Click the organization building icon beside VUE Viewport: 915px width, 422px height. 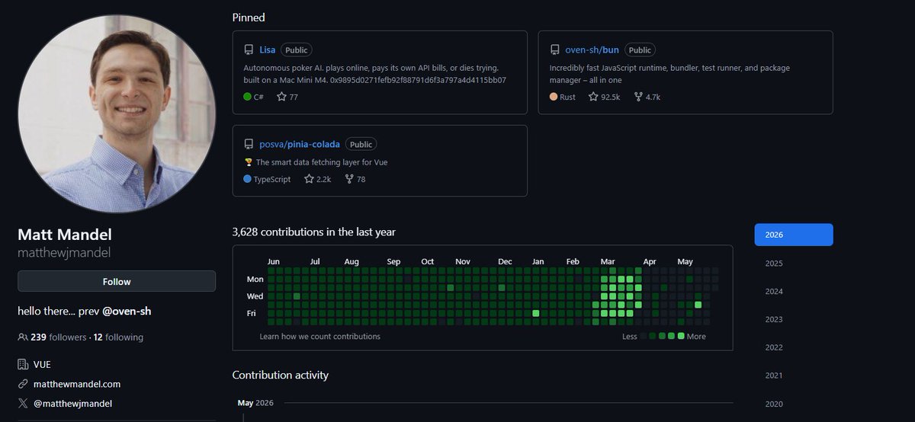click(x=23, y=365)
